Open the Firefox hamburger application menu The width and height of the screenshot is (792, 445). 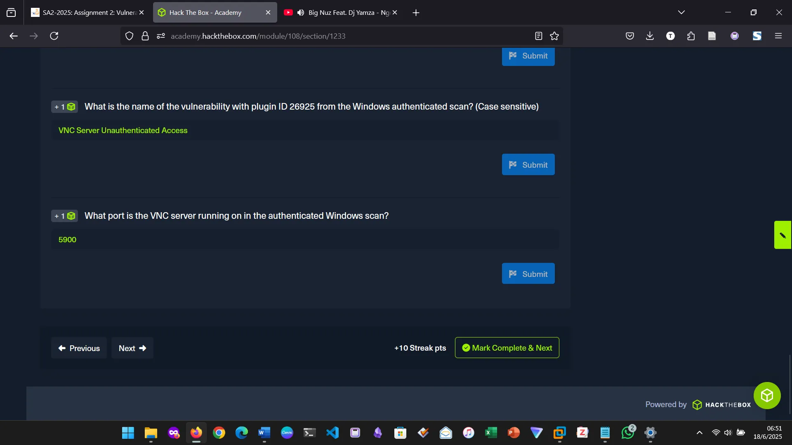pos(778,36)
